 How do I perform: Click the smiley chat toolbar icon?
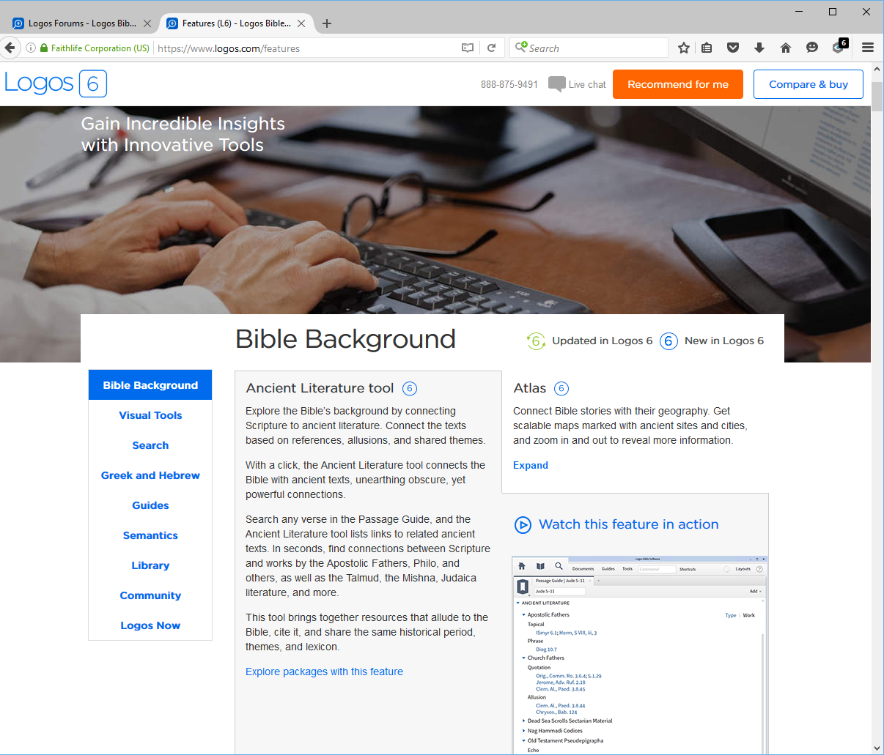tap(812, 48)
